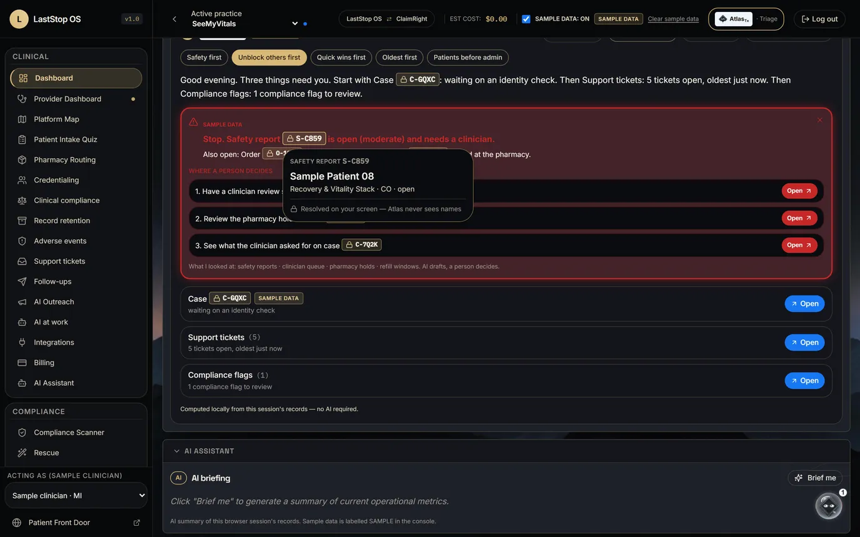
Task: Open the Active practice SeeMyVitals dropdown
Action: (x=245, y=24)
